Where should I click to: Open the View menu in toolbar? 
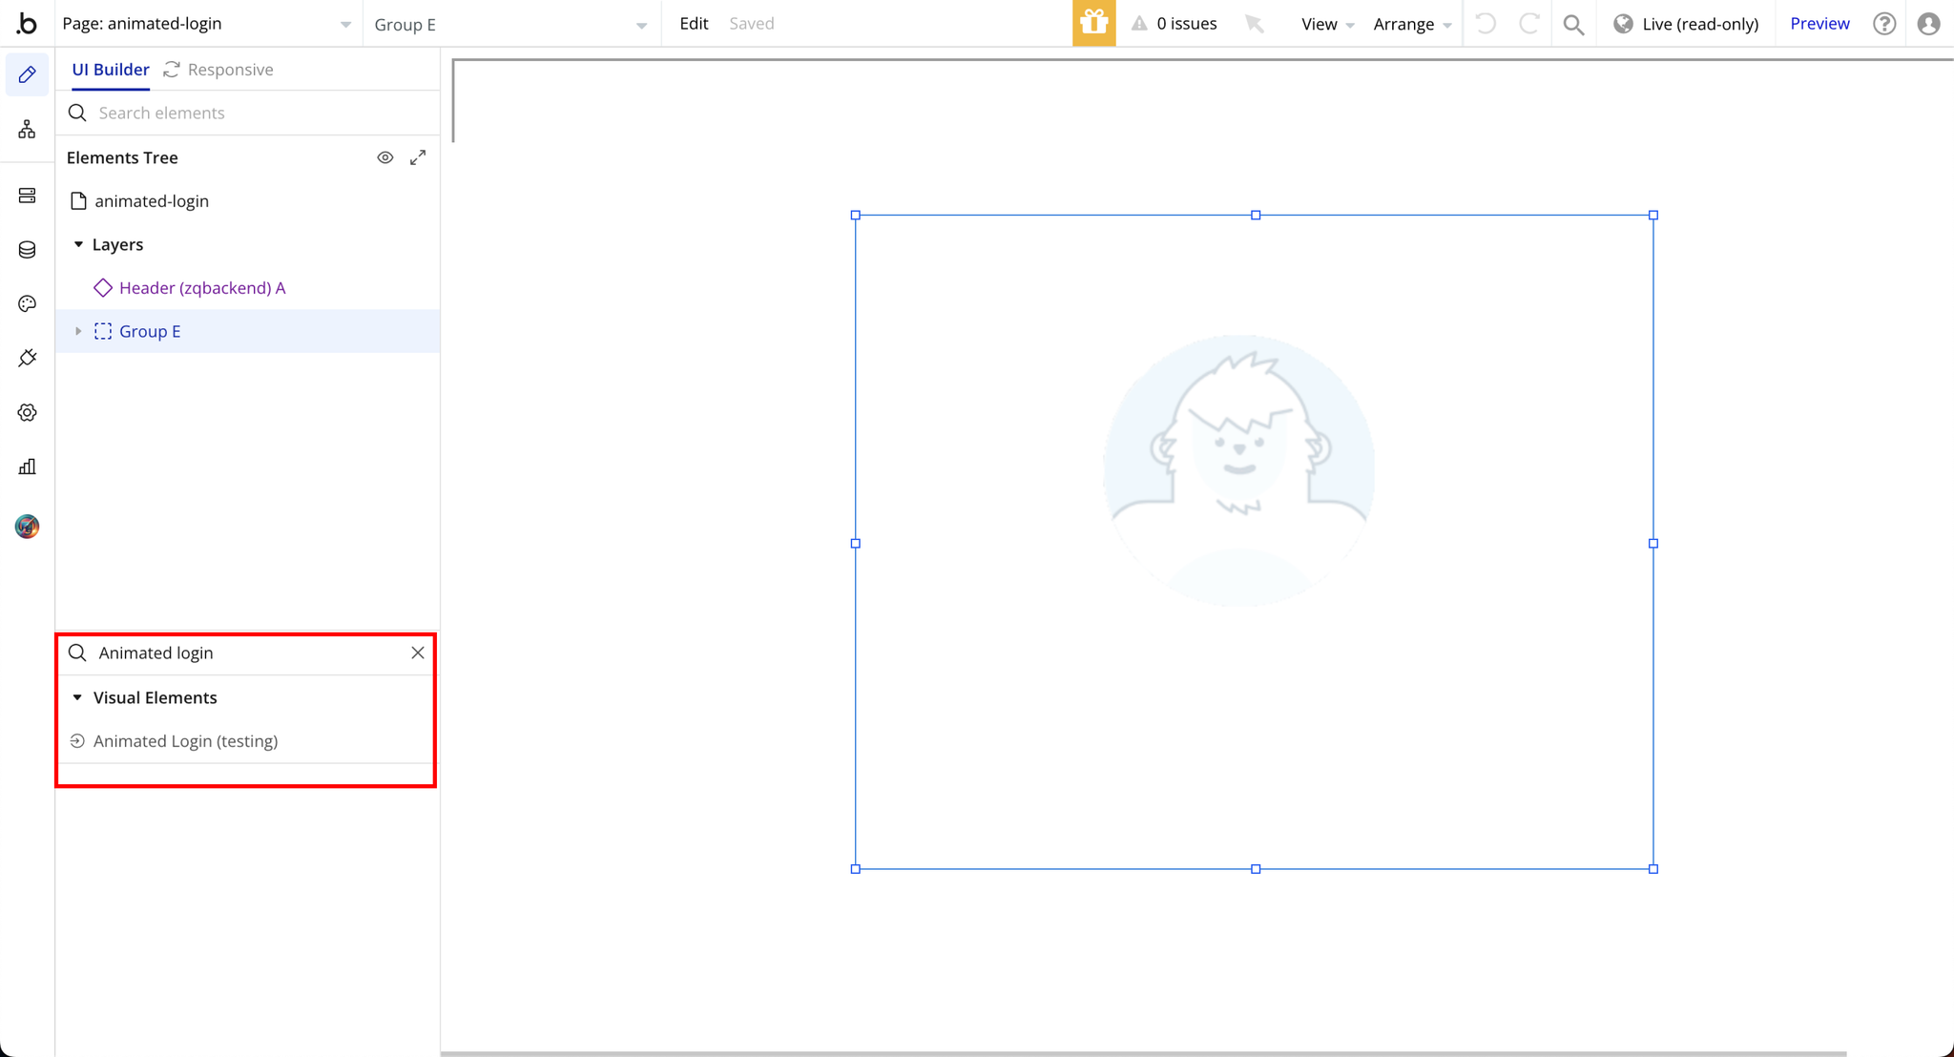click(1319, 24)
